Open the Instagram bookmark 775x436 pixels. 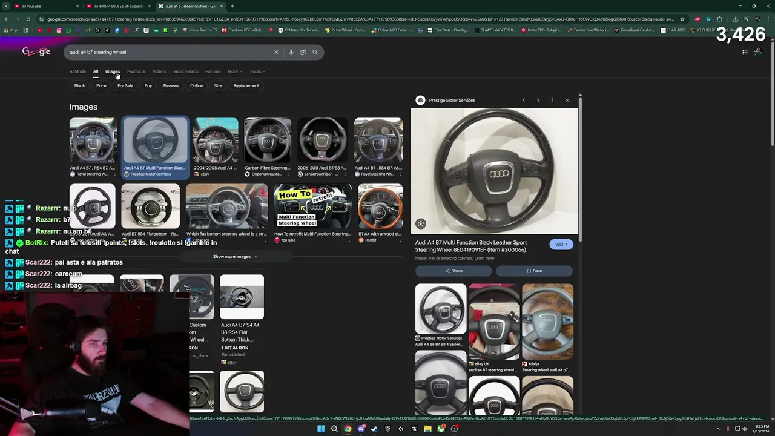click(x=59, y=30)
